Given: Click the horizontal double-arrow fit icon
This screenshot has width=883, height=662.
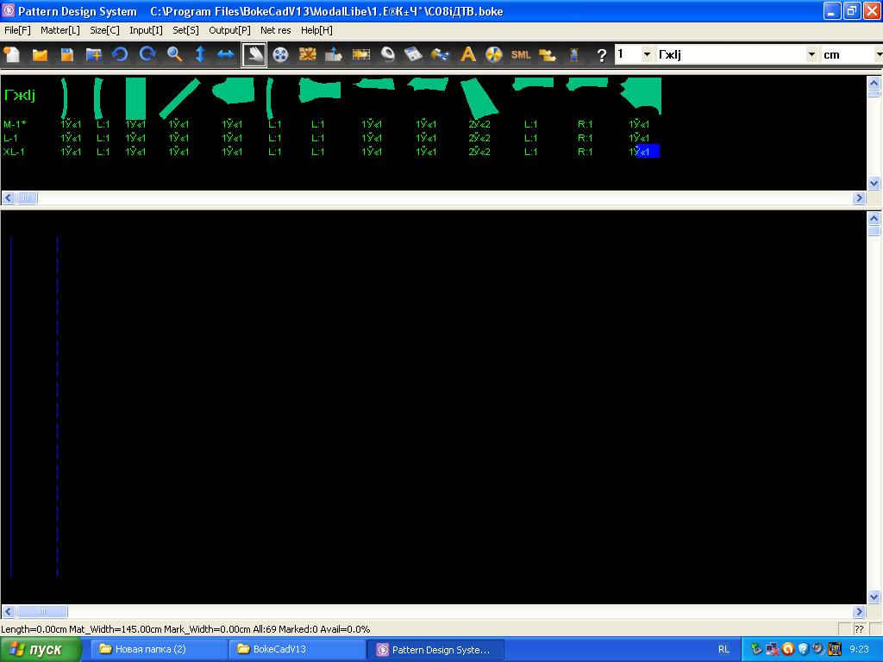Looking at the screenshot, I should point(226,54).
